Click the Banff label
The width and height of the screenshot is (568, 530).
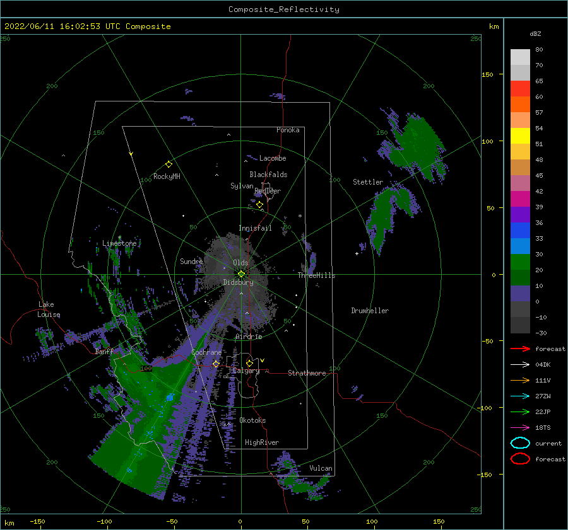pyautogui.click(x=104, y=352)
